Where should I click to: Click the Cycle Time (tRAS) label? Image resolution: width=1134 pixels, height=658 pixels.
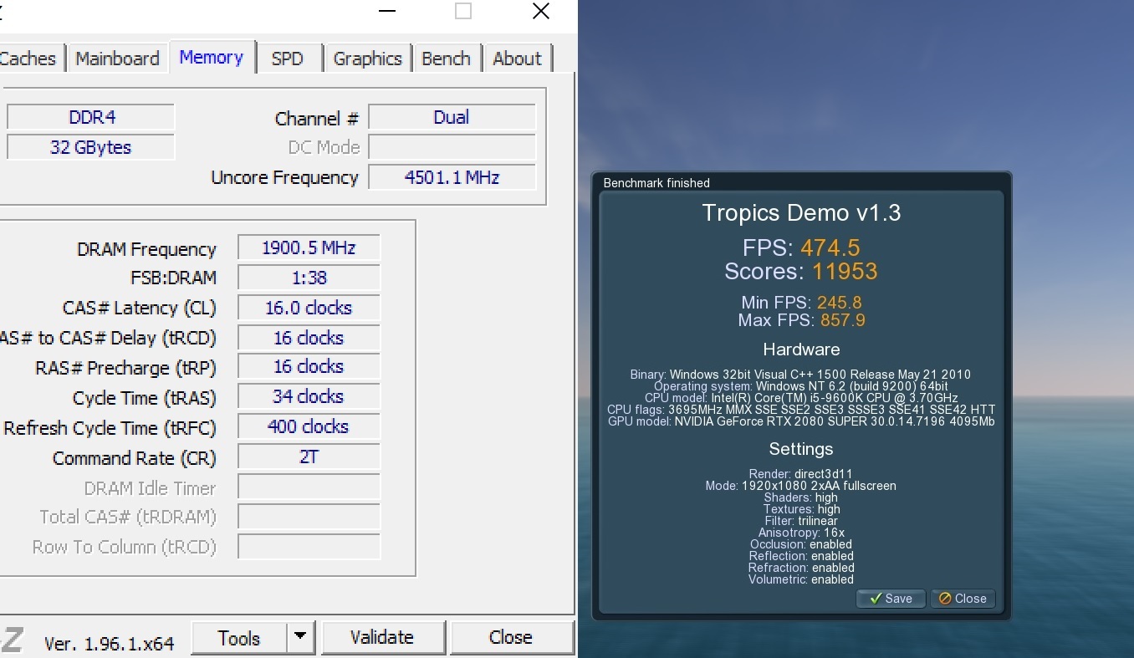145,398
